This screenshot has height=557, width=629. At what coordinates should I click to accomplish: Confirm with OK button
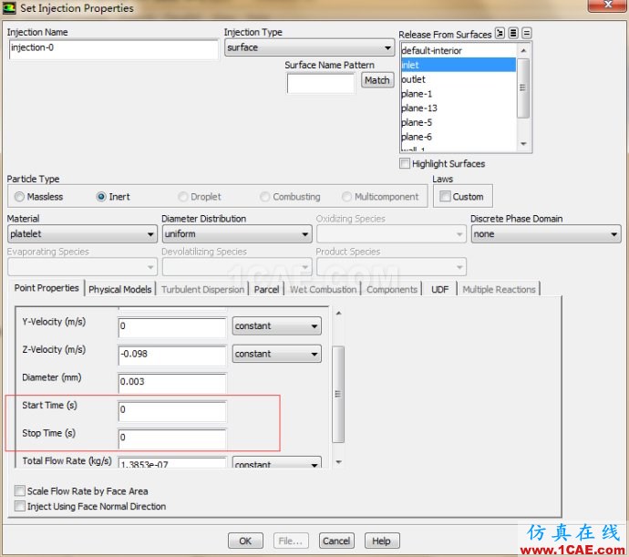pos(245,541)
